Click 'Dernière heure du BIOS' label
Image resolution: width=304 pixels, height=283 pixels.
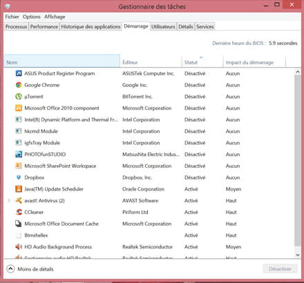(x=239, y=43)
